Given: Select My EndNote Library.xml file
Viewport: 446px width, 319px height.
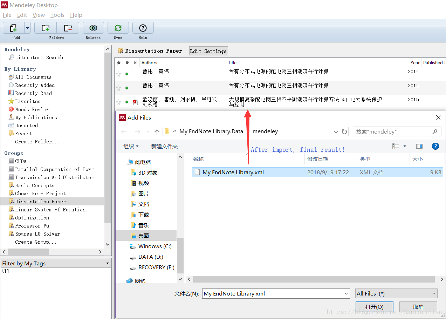Looking at the screenshot, I should tap(317, 172).
